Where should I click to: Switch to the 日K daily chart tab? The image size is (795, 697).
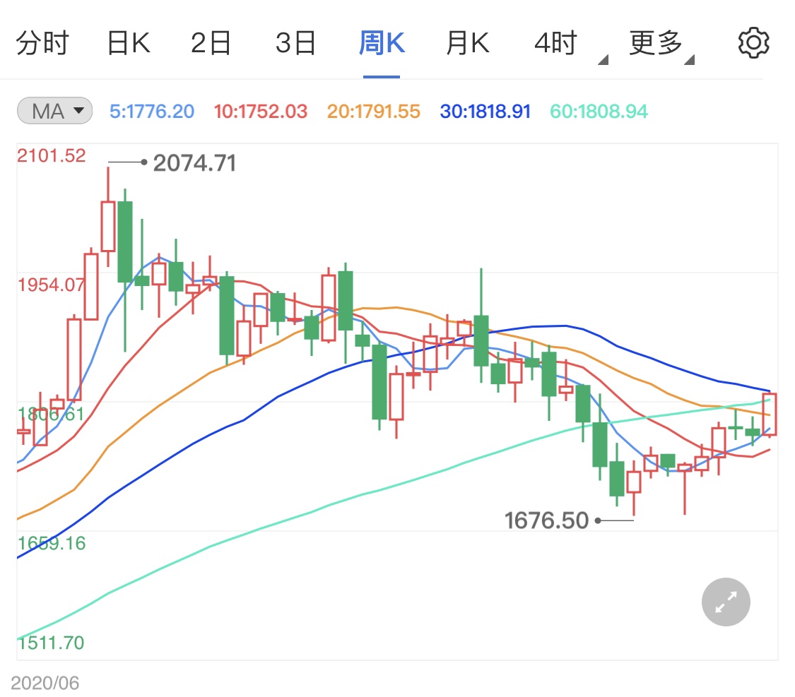[127, 41]
